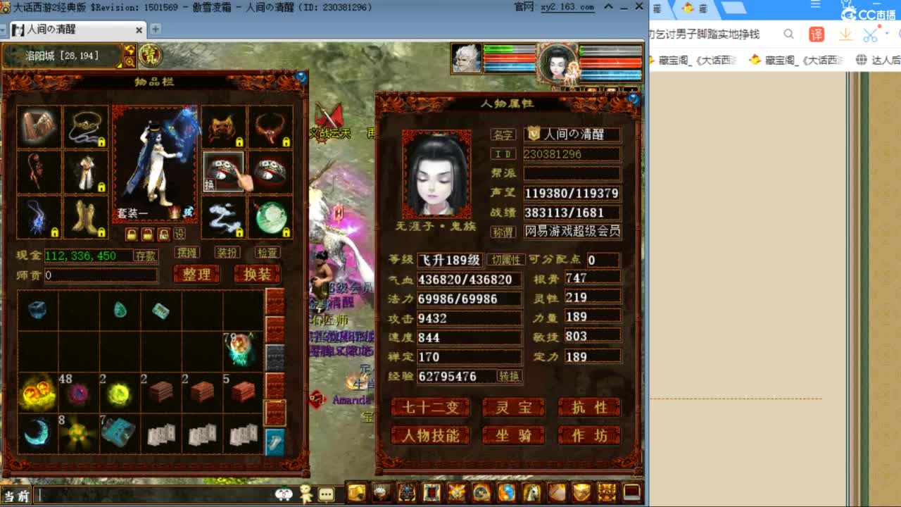Click the brick item stacked 5
This screenshot has height=507, width=901.
pos(243,392)
